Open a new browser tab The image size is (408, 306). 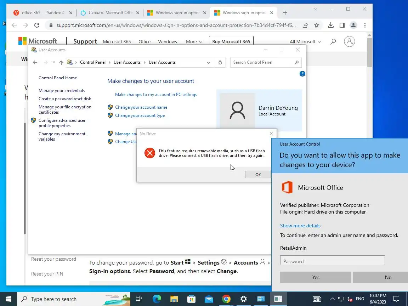pyautogui.click(x=285, y=13)
